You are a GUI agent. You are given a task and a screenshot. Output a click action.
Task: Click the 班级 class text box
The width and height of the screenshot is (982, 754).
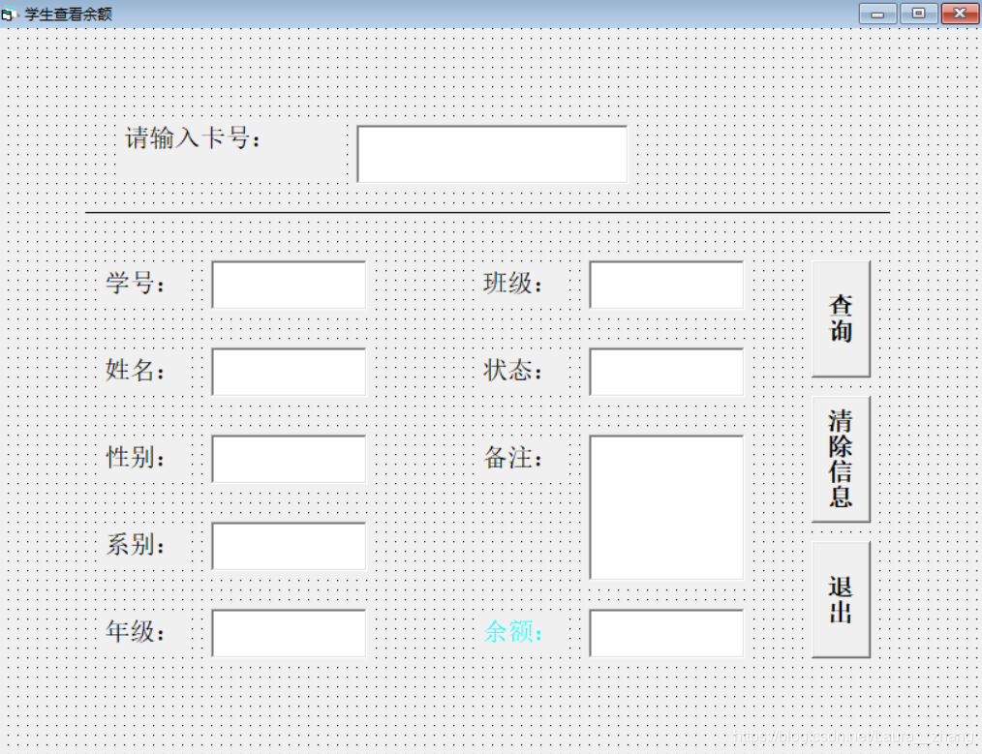(x=664, y=285)
